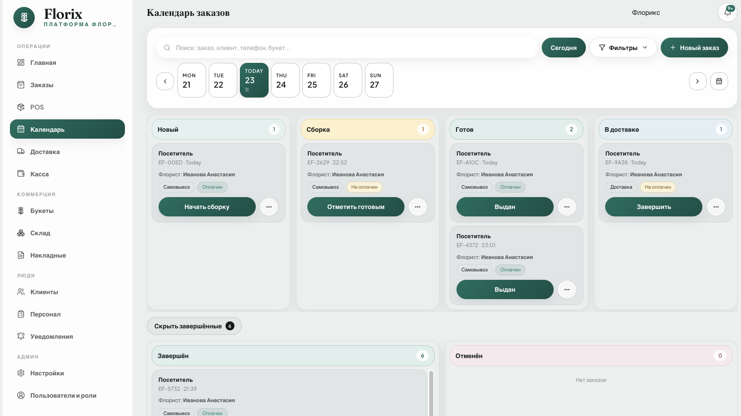Click the order search input field
Screen dimensions: 741x416
pyautogui.click(x=347, y=48)
